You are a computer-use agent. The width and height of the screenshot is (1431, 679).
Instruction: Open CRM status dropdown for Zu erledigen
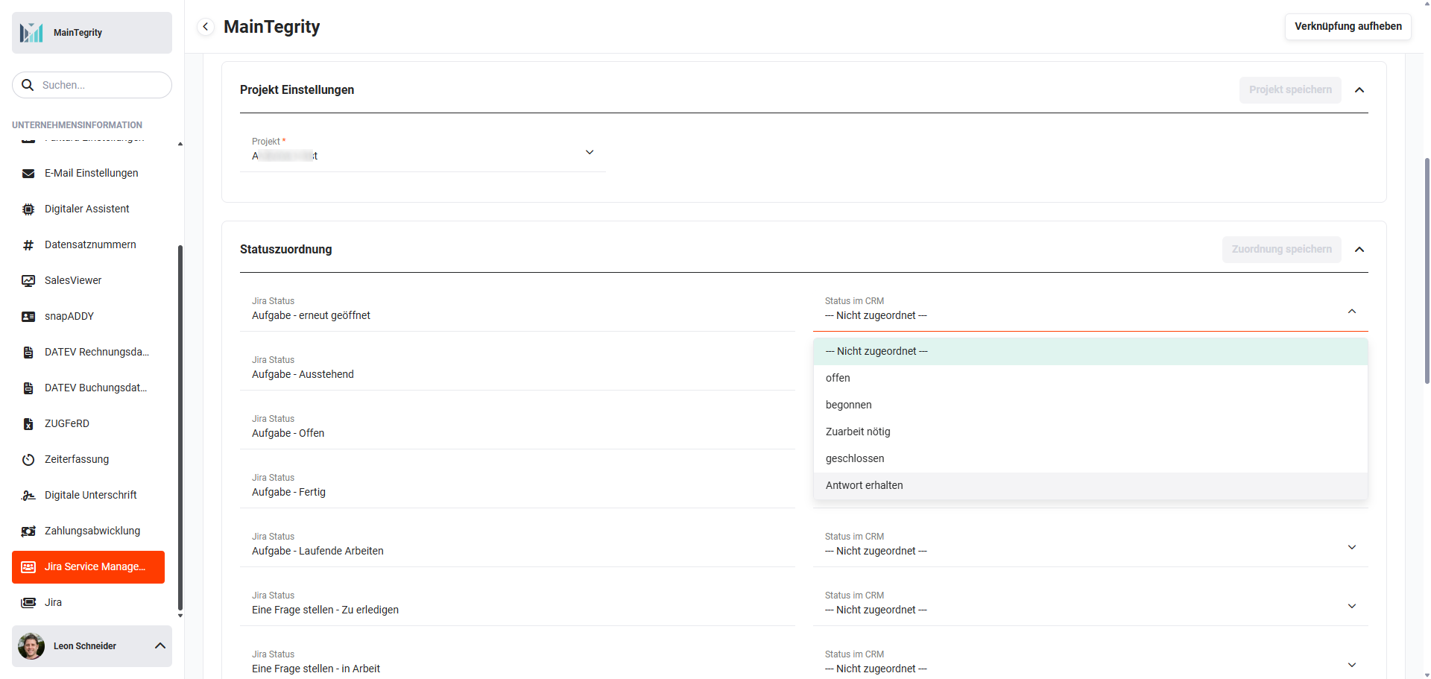click(x=1090, y=606)
